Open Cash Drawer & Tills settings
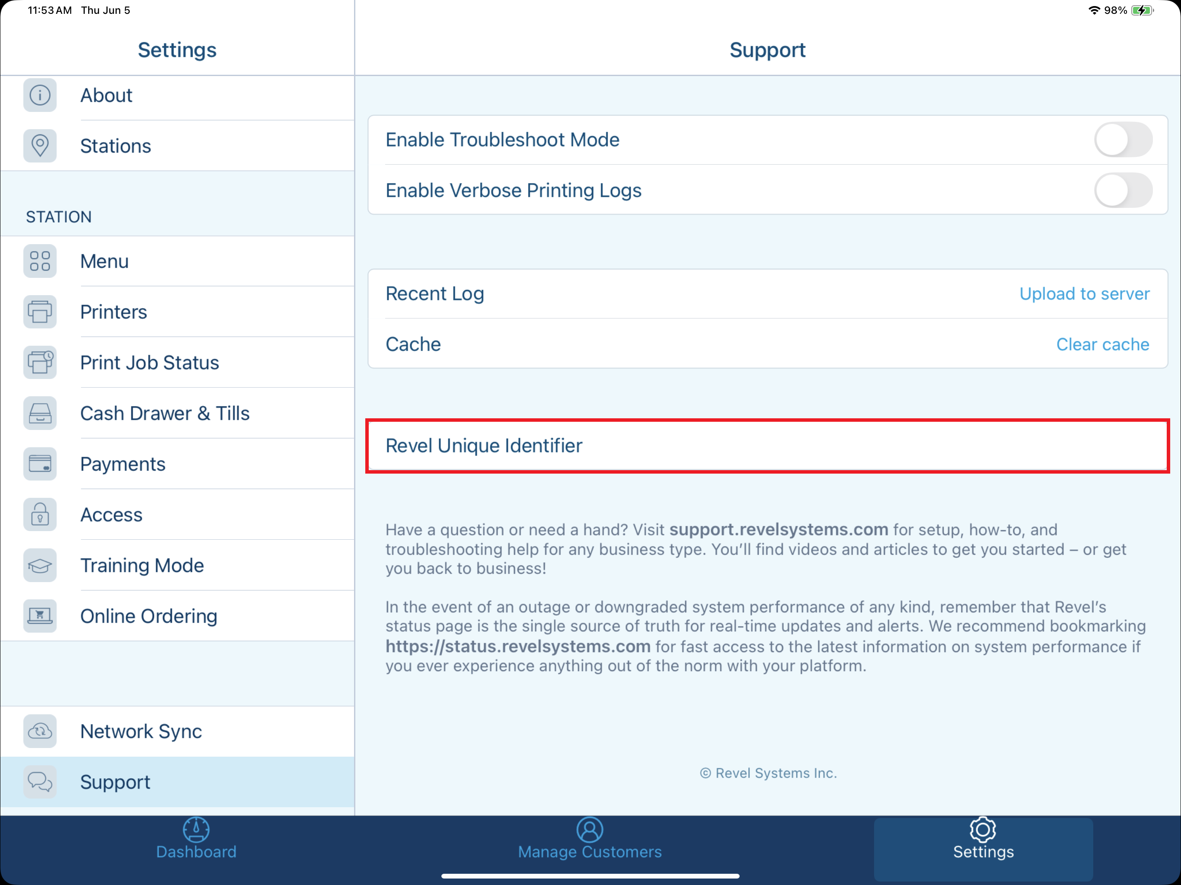This screenshot has height=885, width=1181. tap(177, 413)
